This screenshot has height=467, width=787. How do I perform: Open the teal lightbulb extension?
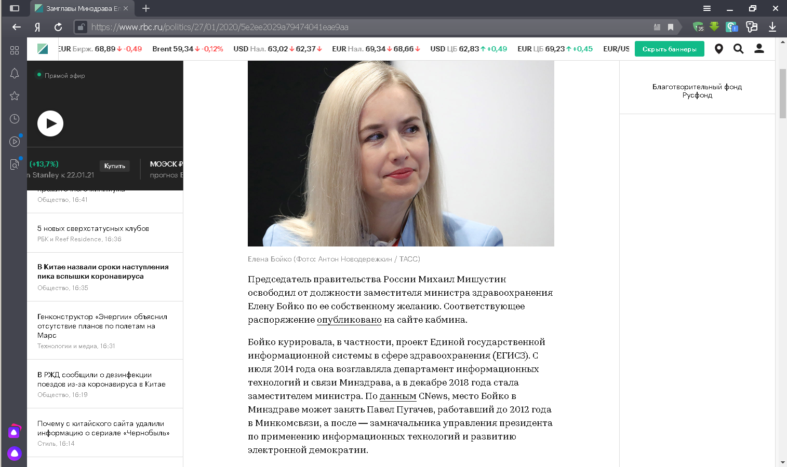[x=732, y=26]
